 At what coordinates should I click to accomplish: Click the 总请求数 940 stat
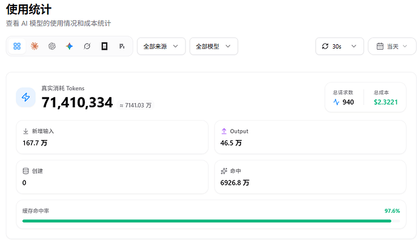tap(343, 98)
